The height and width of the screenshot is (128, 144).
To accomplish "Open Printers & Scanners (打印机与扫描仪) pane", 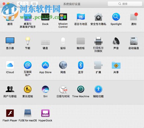I will pyautogui.click(x=98, y=41).
